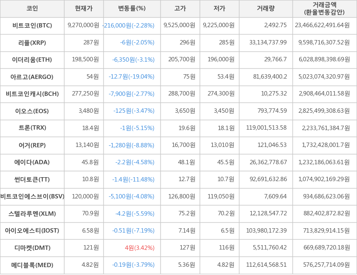This screenshot has width=357, height=275.
Task: Click the 거래량 column header
Action: click(x=266, y=9)
